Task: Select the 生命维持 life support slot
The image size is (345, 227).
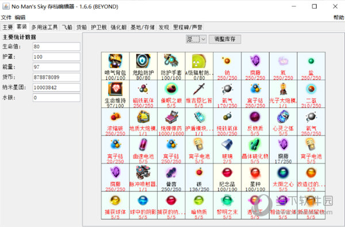Action: click(116, 94)
